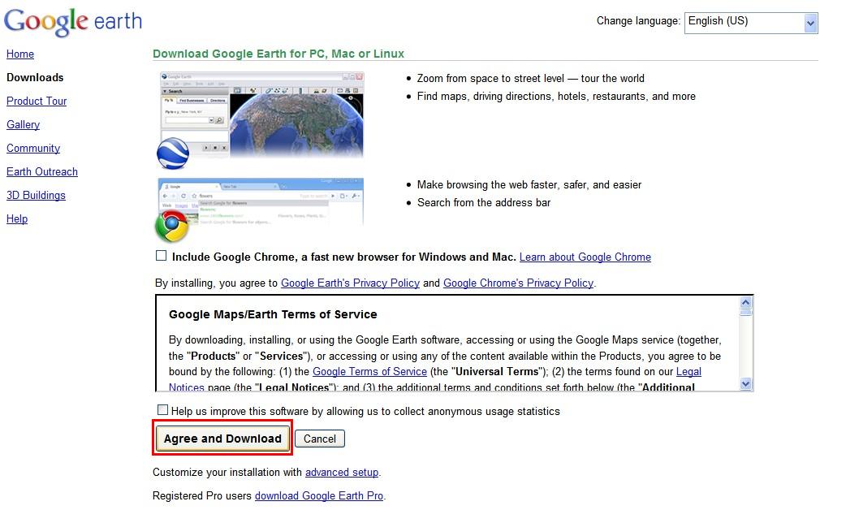Viewport: 846px width, 523px height.
Task: Visit the Community section
Action: pyautogui.click(x=33, y=149)
